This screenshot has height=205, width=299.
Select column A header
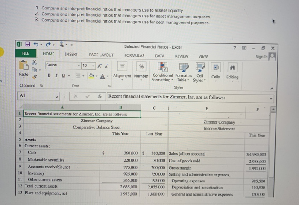(x=62, y=107)
